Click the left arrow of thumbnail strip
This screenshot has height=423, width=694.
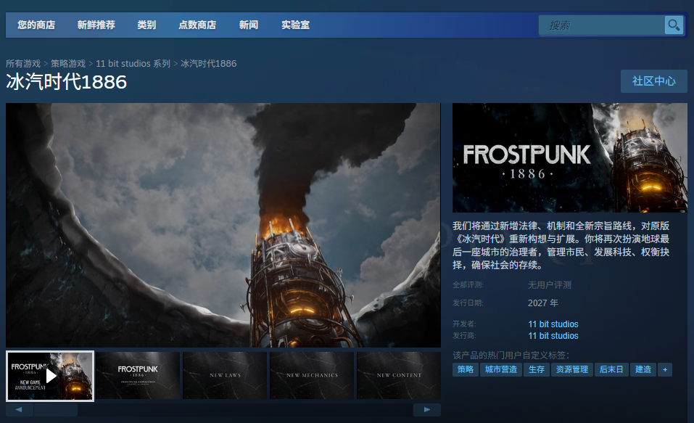[19, 410]
